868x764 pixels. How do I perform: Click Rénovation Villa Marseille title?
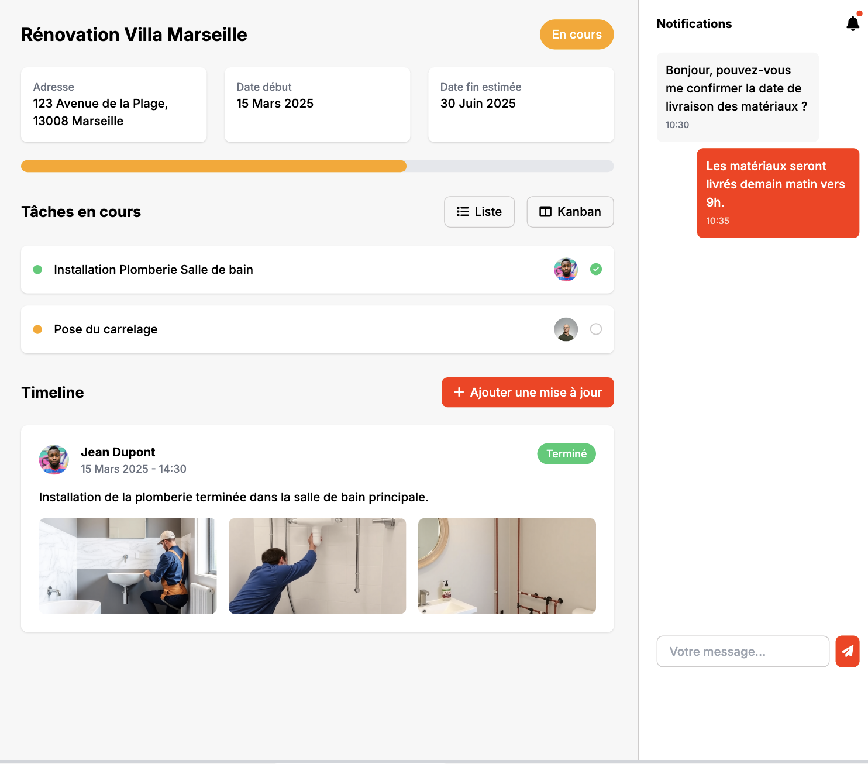point(134,35)
